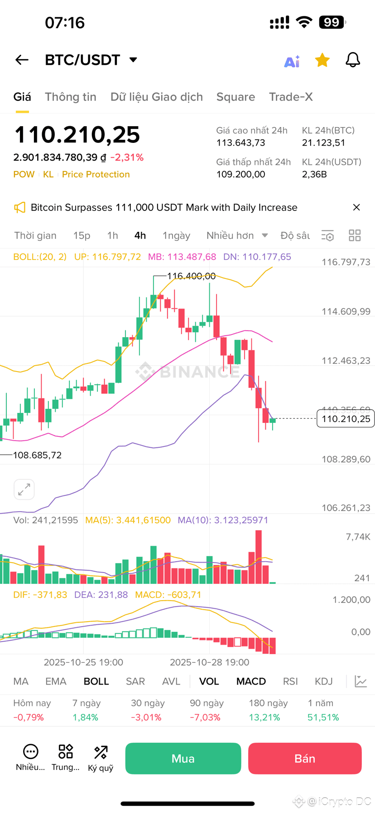Tap the announcement megaphone icon

19,208
